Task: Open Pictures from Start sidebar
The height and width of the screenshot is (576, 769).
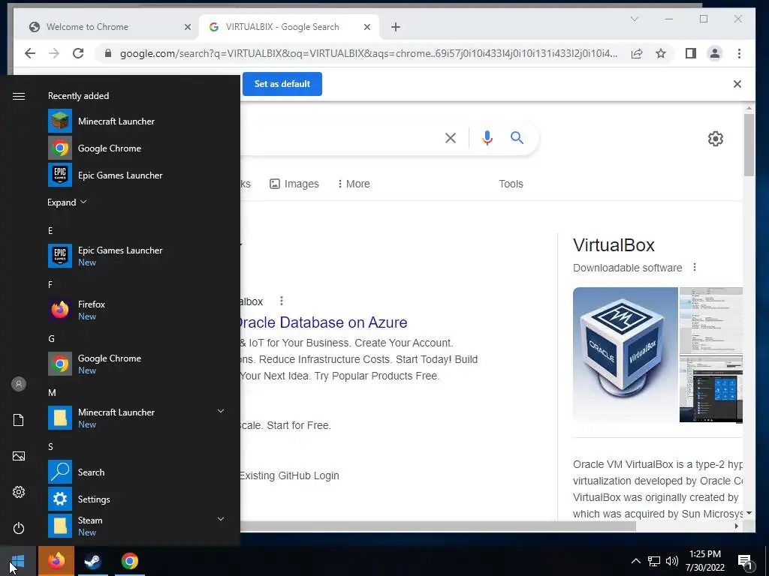Action: 19,456
